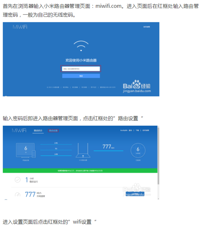The height and width of the screenshot is (227, 201).
Task: Click the koobybb username in the status page header
Action: click(x=124, y=130)
